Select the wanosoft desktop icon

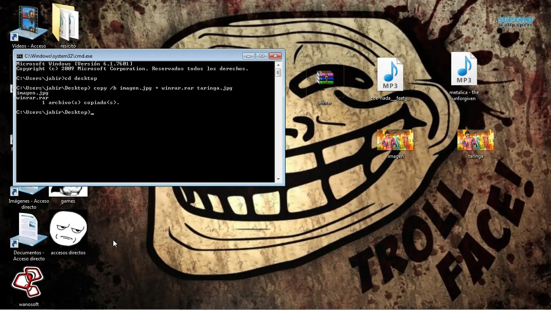27,283
